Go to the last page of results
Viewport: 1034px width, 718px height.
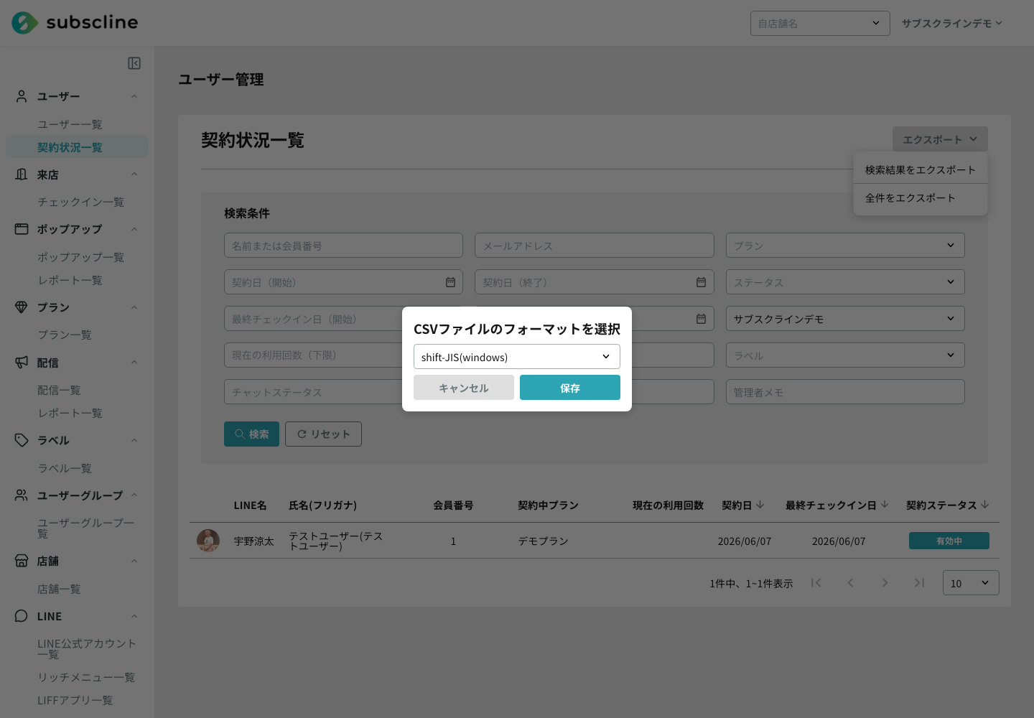pos(919,583)
